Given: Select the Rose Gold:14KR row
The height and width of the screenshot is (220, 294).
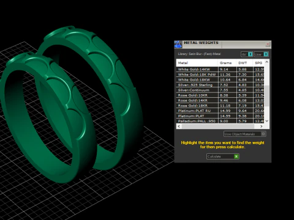Looking at the screenshot, I should (x=221, y=100).
